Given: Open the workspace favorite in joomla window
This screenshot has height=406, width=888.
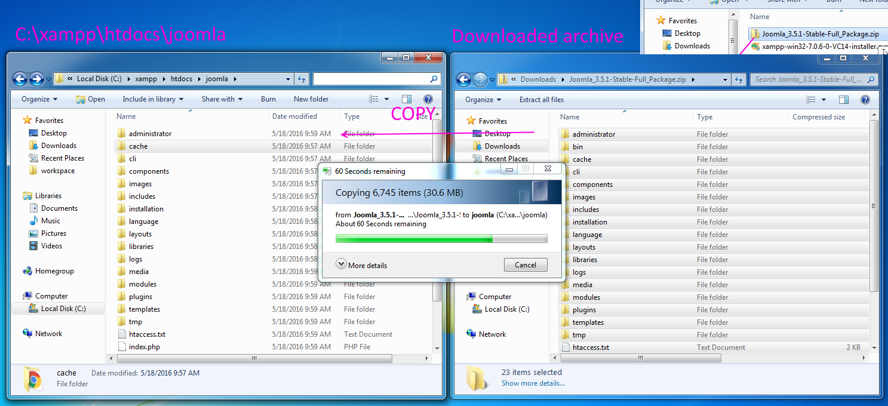Looking at the screenshot, I should [x=58, y=171].
